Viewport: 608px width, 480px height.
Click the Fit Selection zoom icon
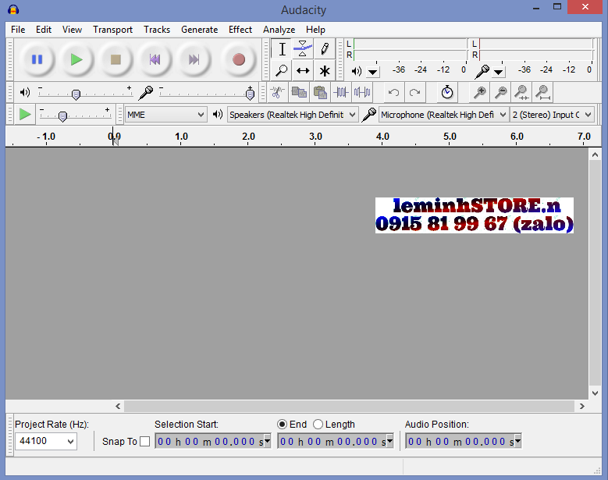point(521,92)
